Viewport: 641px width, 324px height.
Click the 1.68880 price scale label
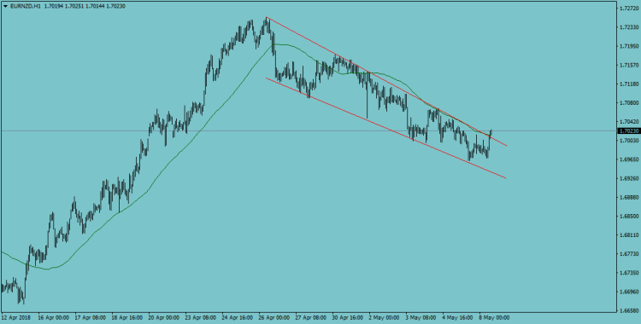coord(630,197)
